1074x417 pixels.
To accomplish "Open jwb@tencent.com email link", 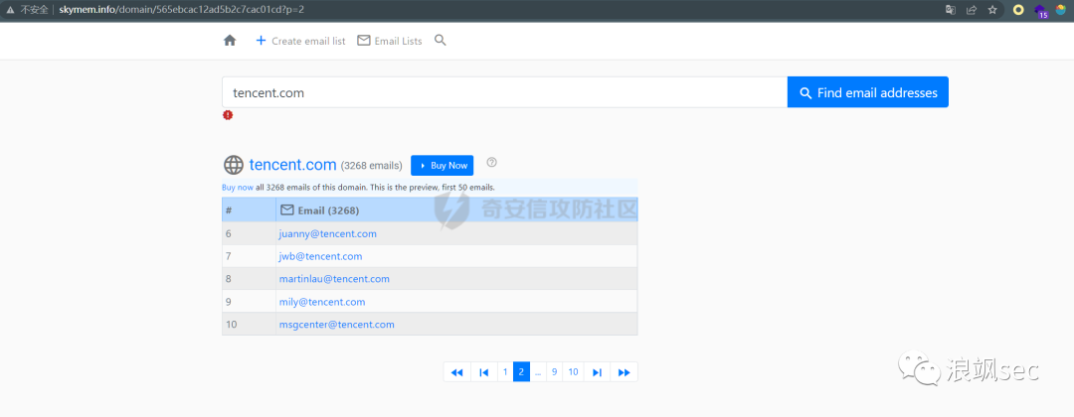I will (320, 256).
